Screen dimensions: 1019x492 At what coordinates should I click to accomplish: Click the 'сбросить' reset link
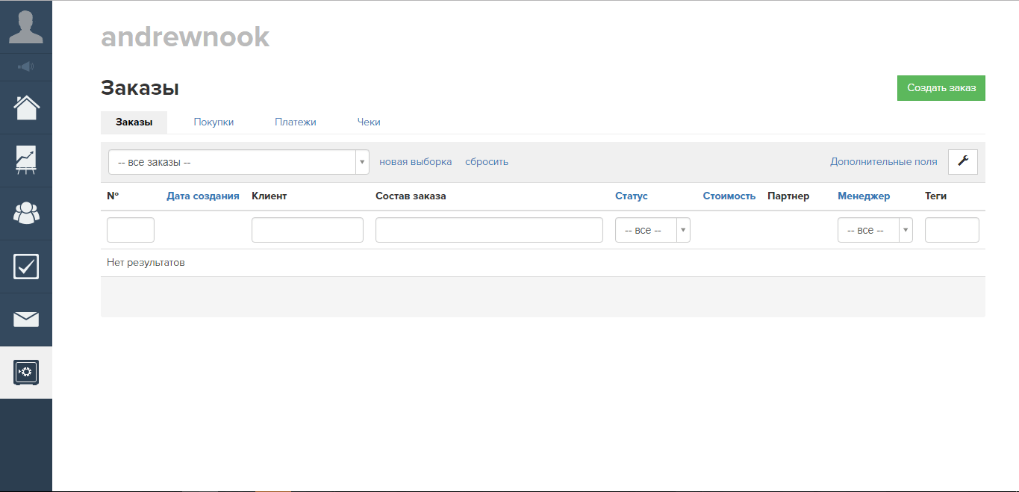[486, 162]
